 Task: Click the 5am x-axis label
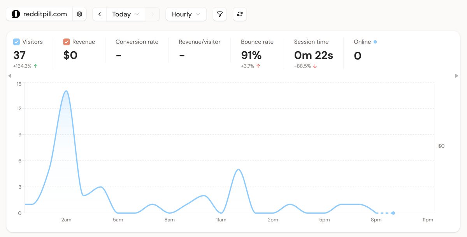[x=118, y=220]
